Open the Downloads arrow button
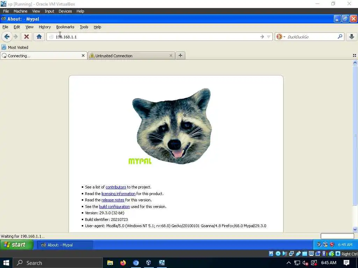 pos(352,37)
